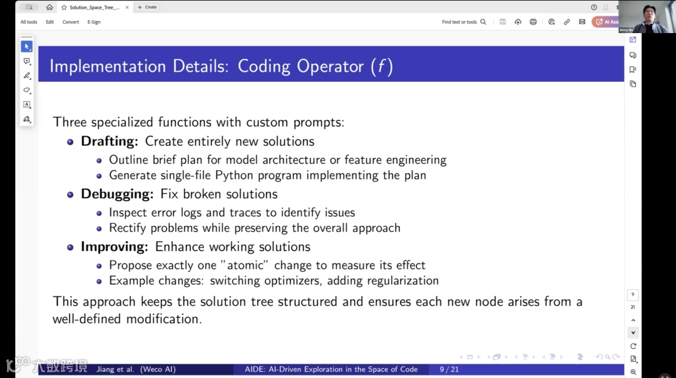Copy a link to the file
This screenshot has height=378, width=676.
click(x=567, y=22)
